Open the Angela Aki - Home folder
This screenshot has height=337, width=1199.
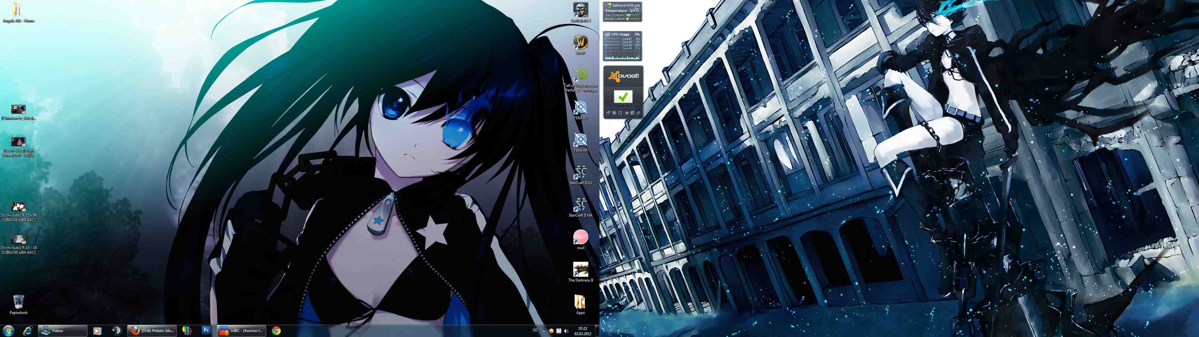18,12
